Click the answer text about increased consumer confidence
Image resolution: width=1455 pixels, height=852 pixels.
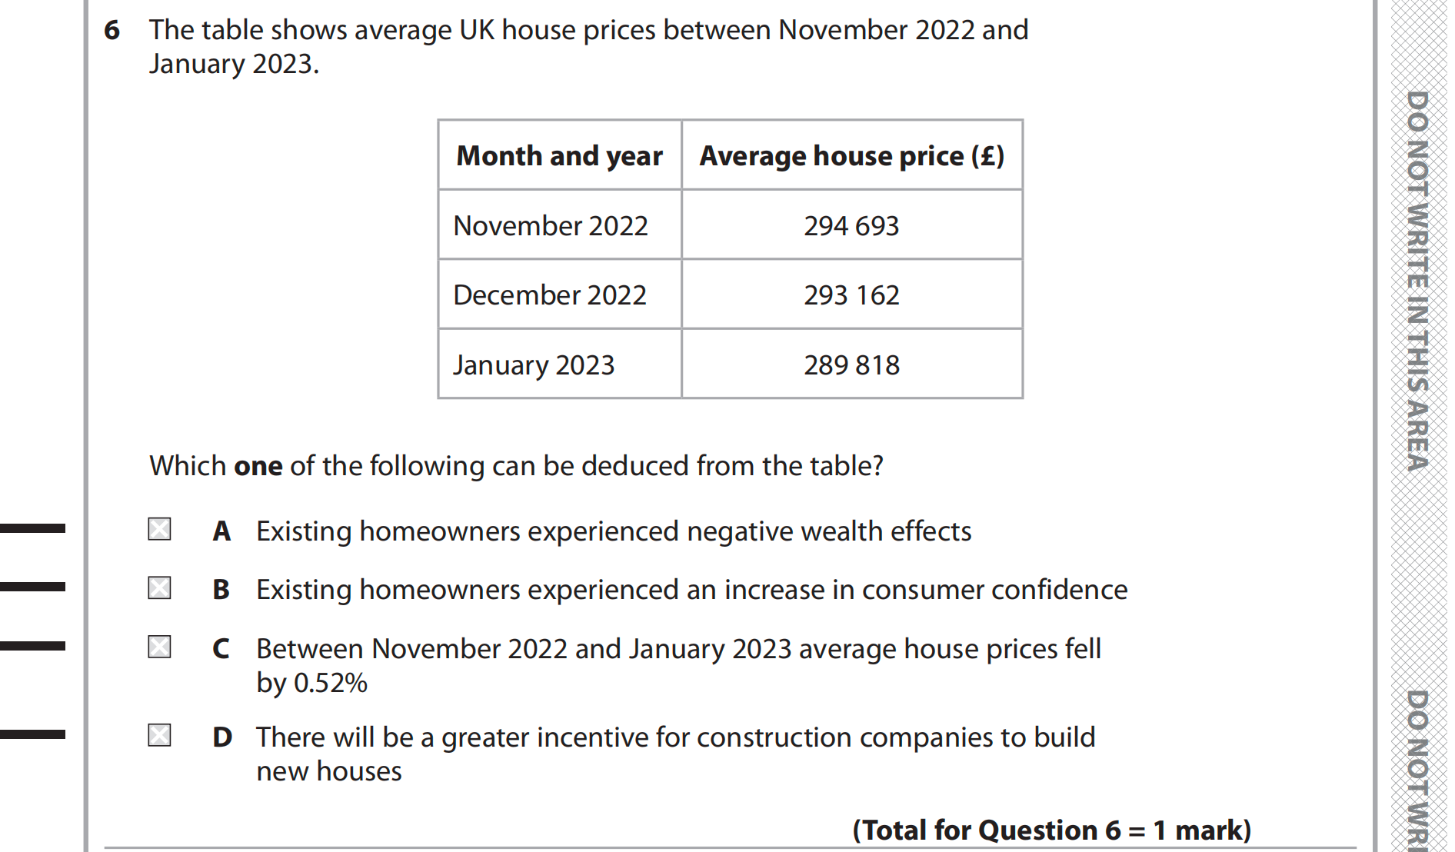point(691,590)
